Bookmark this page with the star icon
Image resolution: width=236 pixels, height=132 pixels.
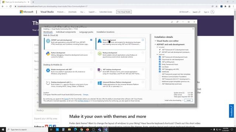tap(216, 7)
